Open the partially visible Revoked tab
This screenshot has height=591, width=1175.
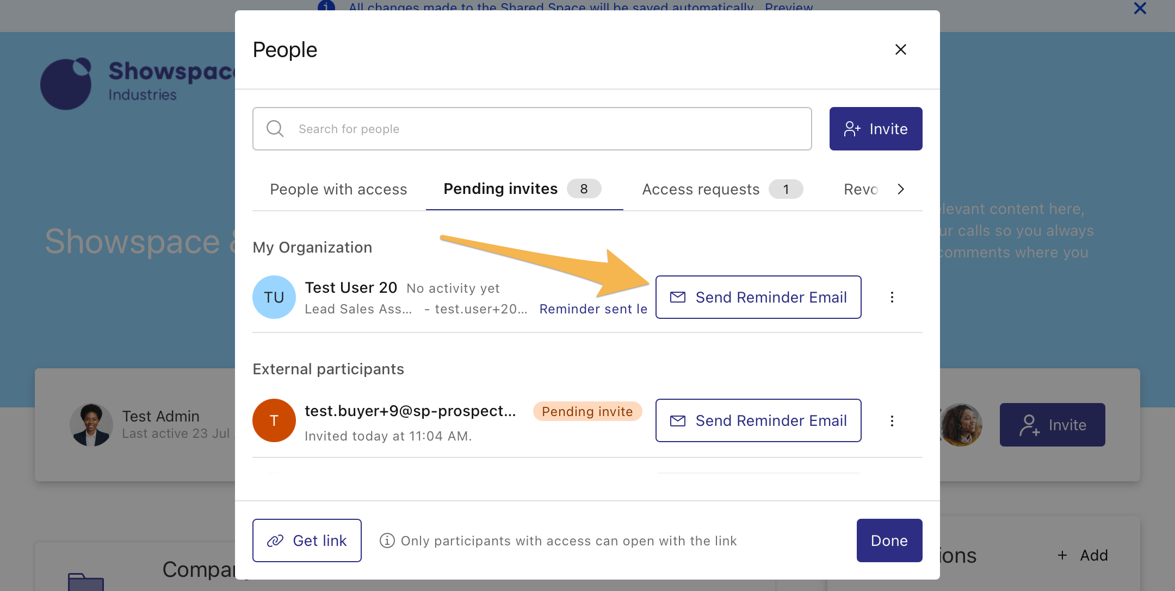[x=861, y=189]
